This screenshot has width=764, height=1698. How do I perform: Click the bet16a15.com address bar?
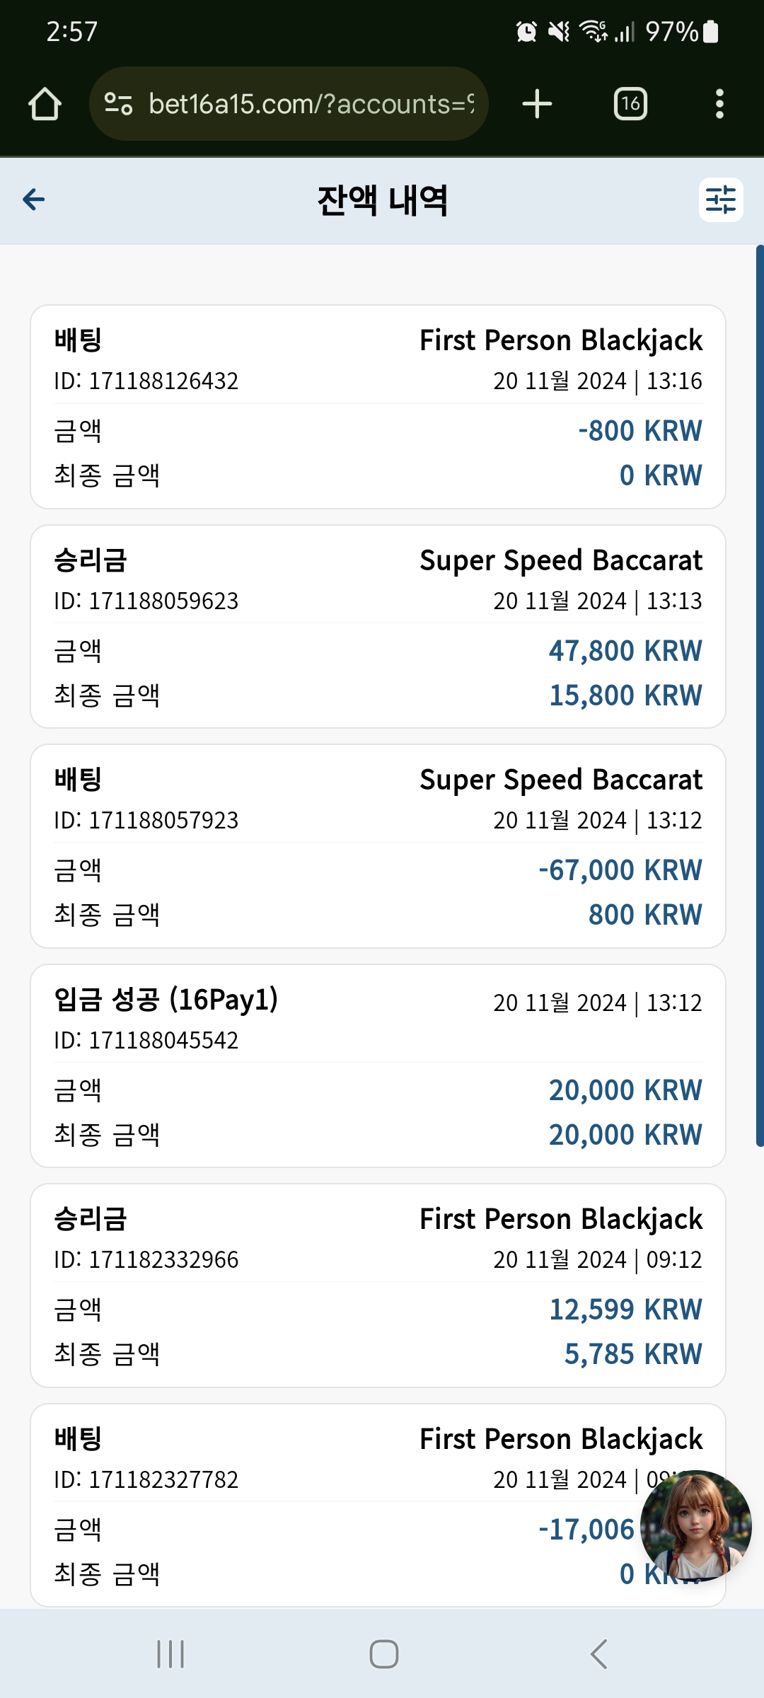pos(289,104)
